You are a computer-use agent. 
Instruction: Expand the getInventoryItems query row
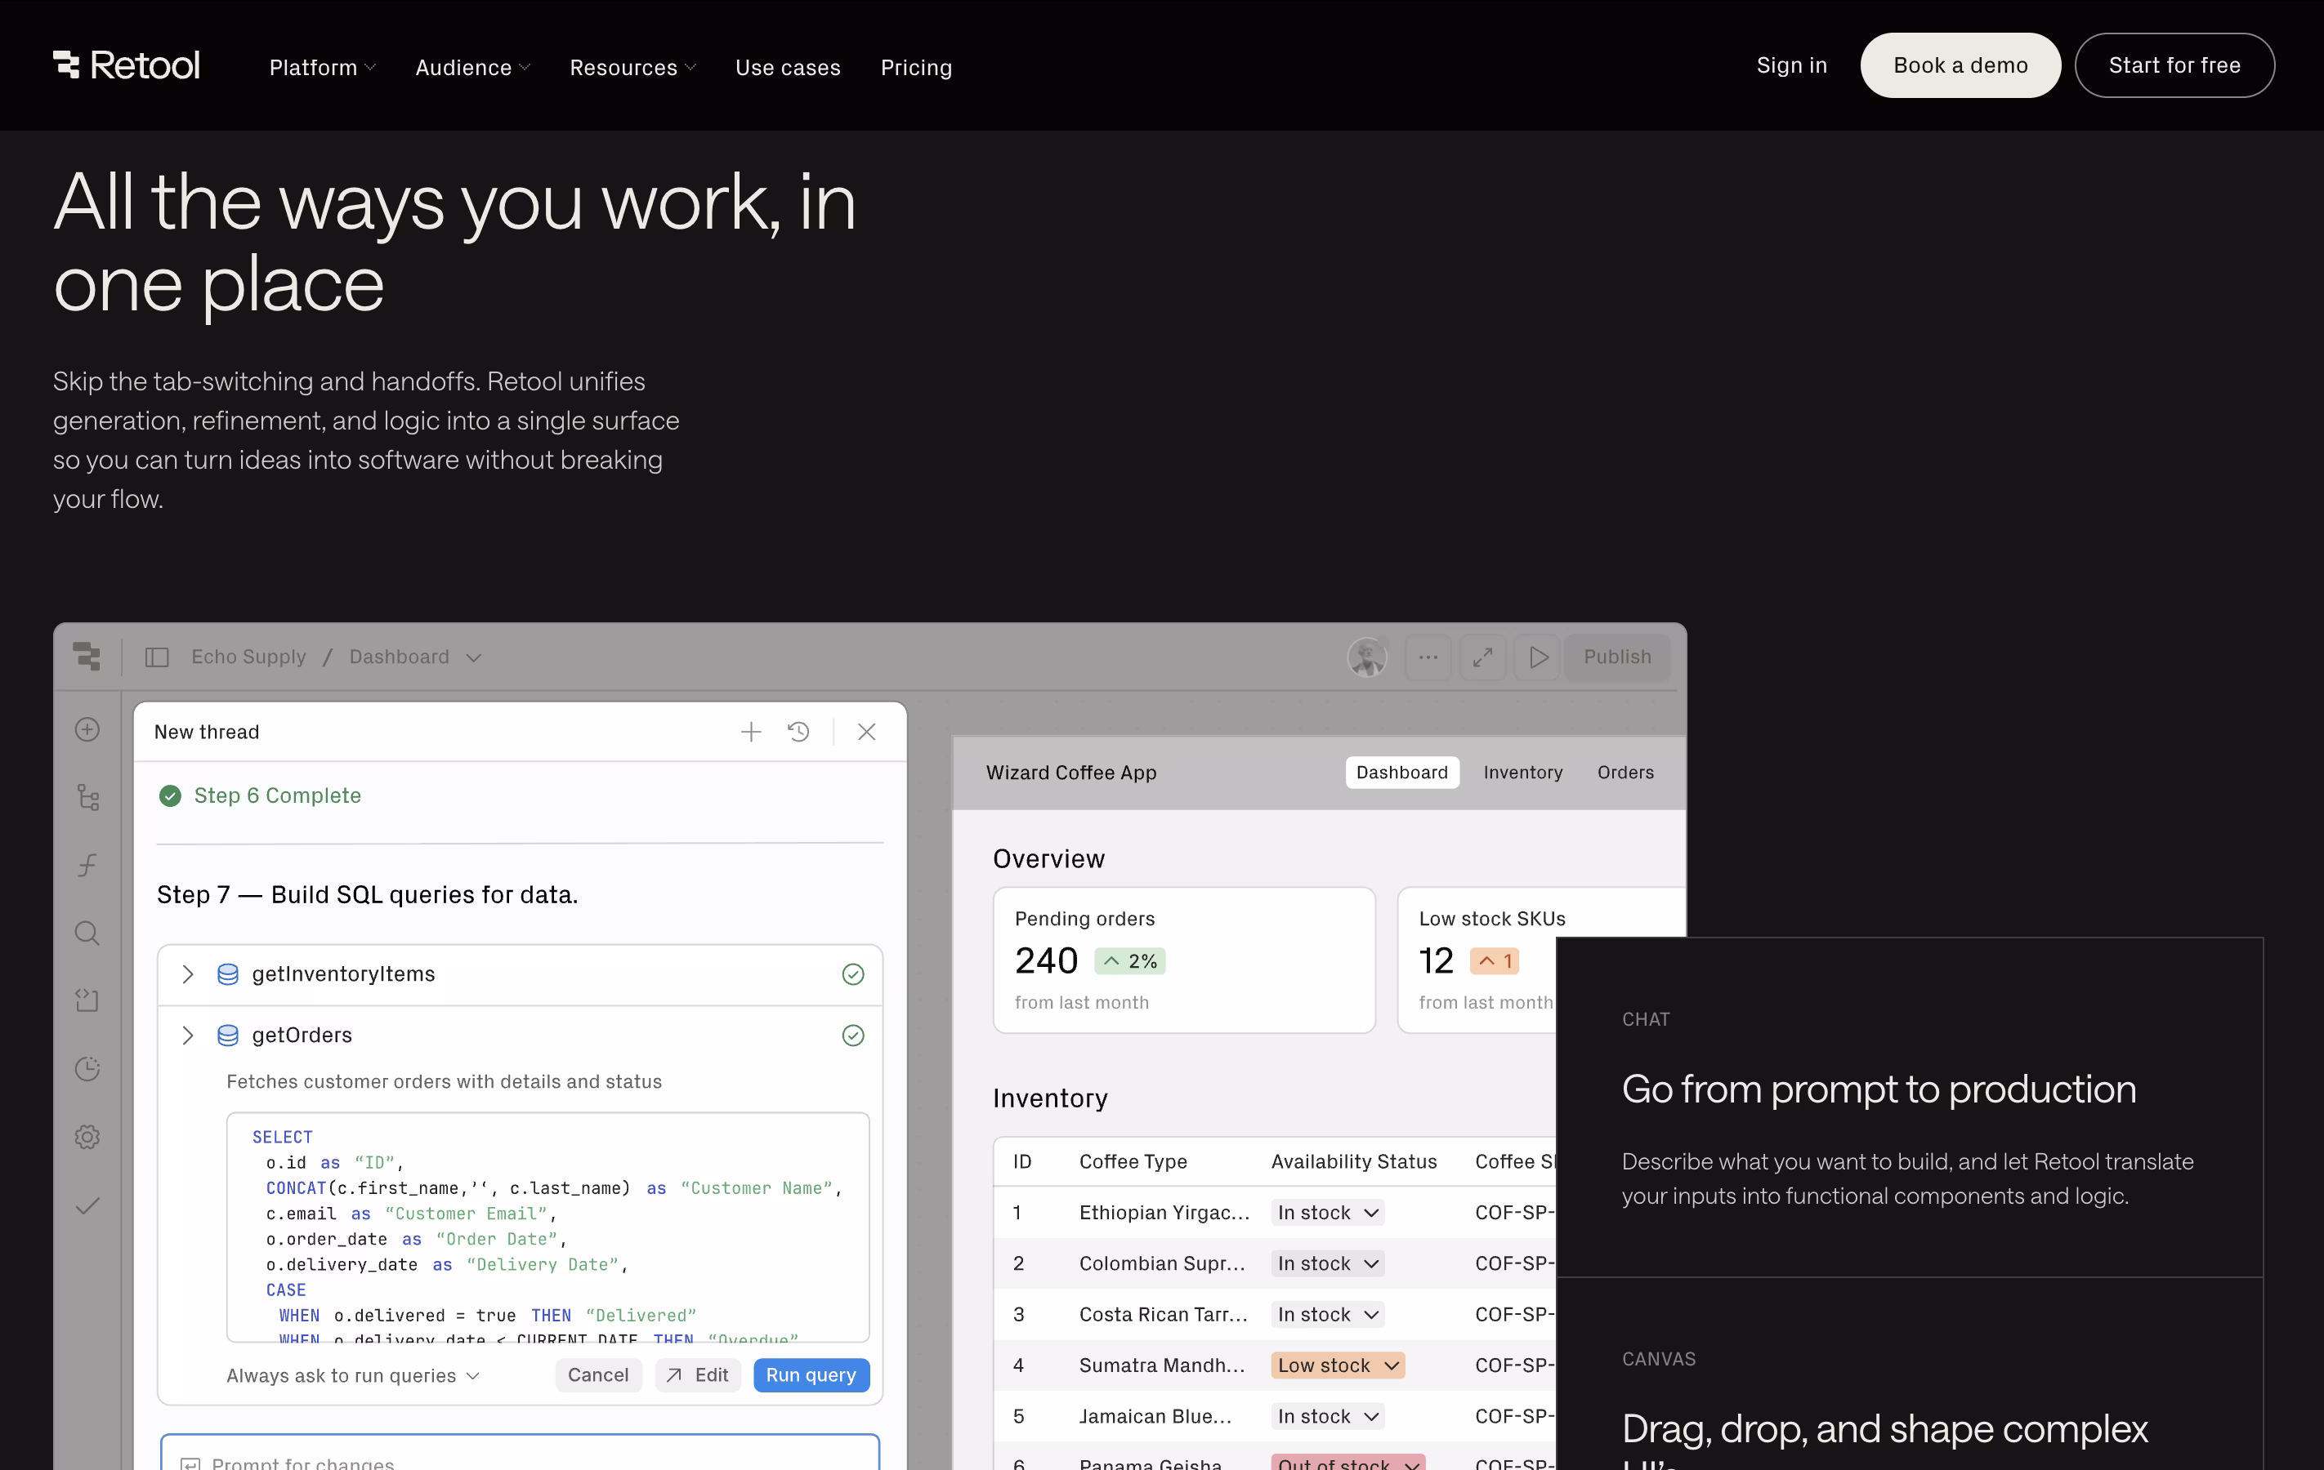tap(188, 974)
